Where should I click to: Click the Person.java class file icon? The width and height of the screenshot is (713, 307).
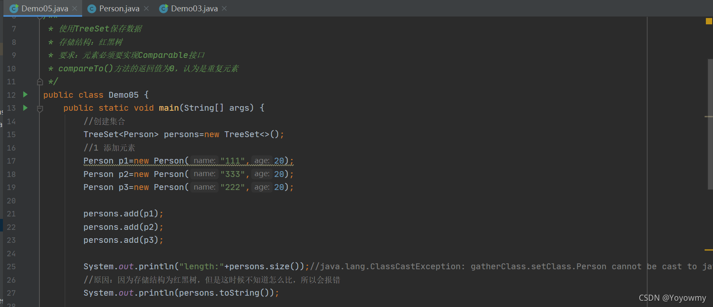point(92,8)
